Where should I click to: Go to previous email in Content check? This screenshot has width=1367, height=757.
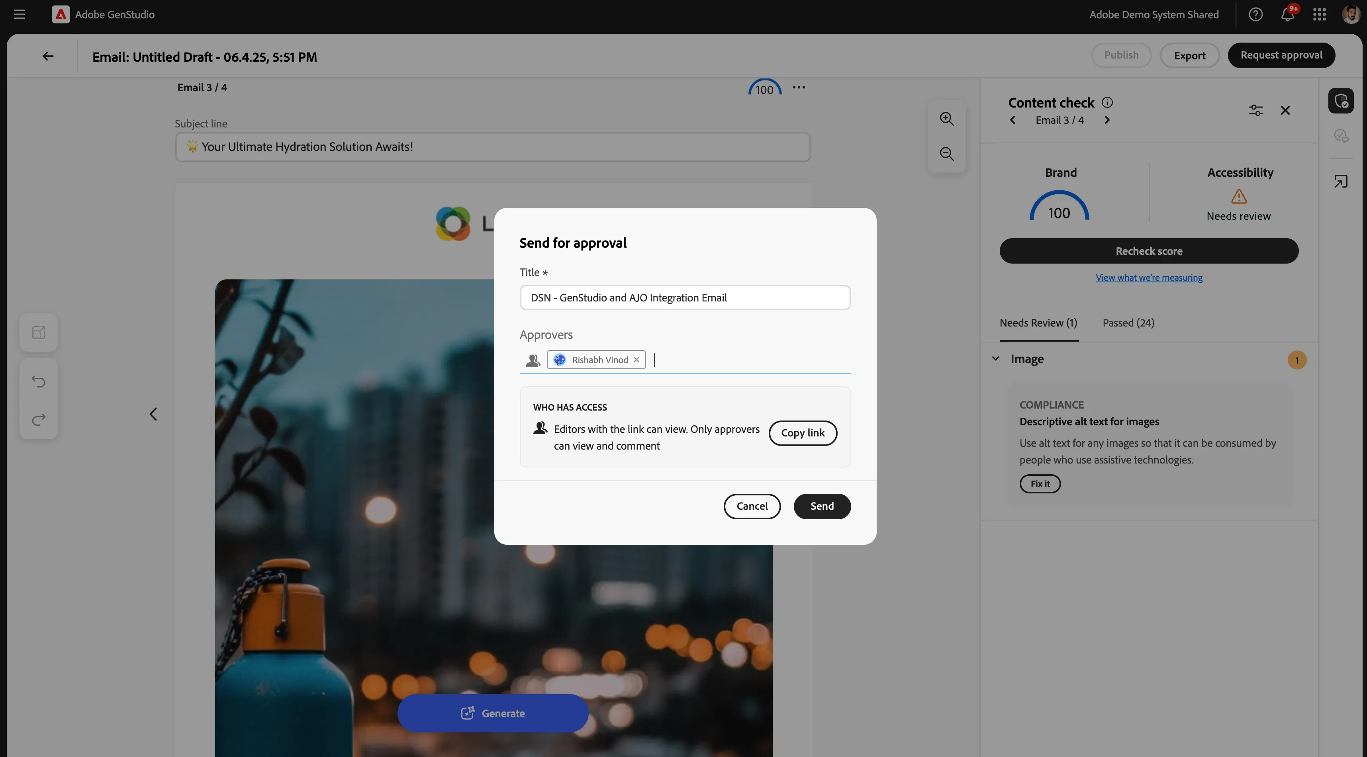[1013, 120]
